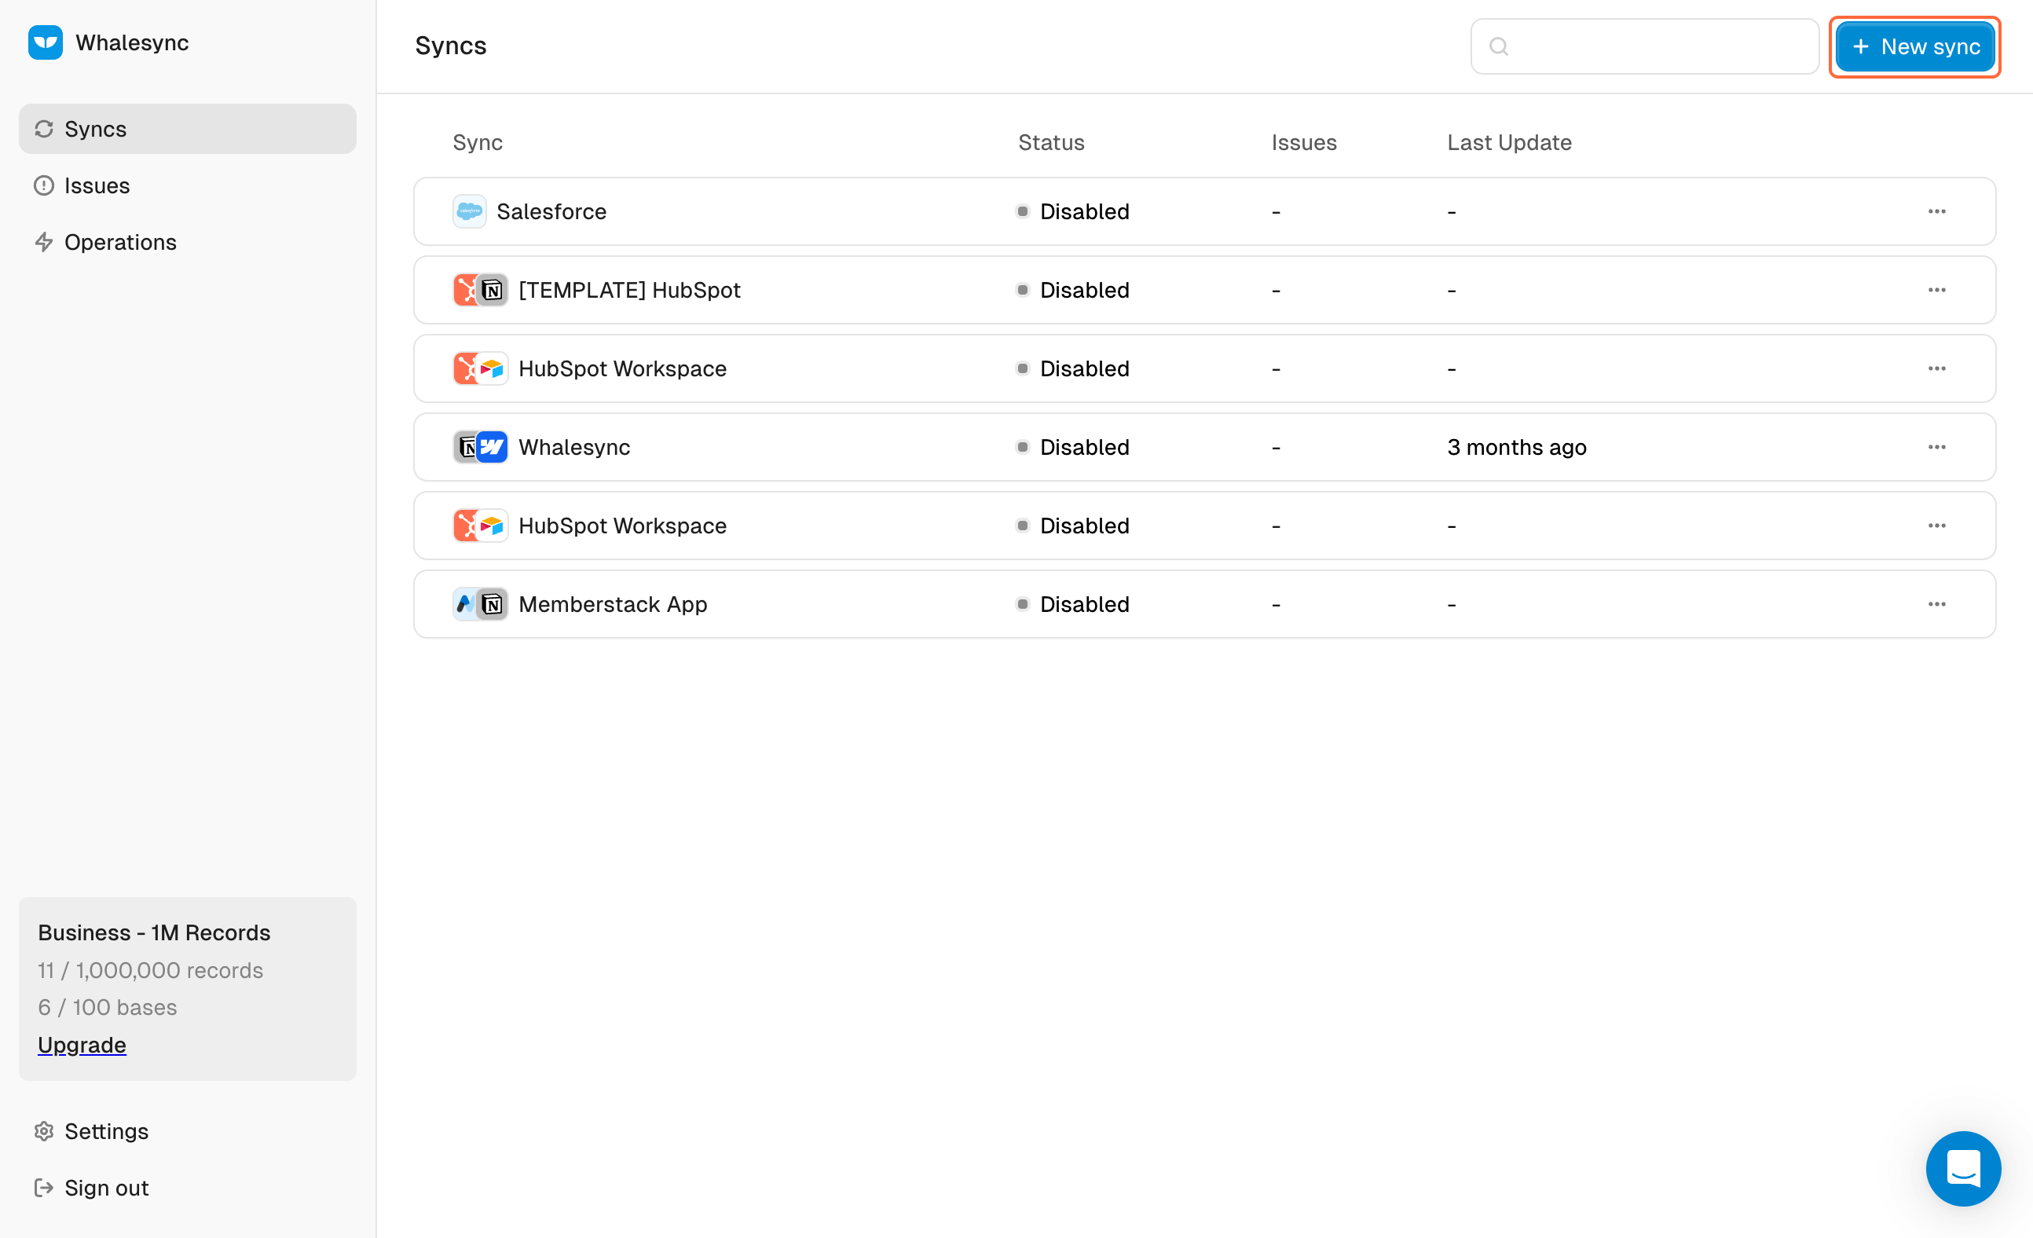Click the Whalesync logo icon in the sidebar

click(46, 43)
